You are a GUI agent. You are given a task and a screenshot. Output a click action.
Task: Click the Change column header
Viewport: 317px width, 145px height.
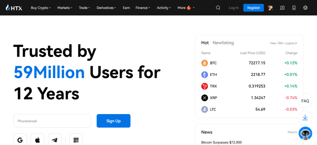point(291,53)
